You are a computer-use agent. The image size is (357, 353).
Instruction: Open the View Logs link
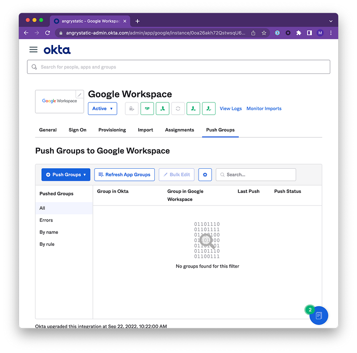(x=231, y=109)
